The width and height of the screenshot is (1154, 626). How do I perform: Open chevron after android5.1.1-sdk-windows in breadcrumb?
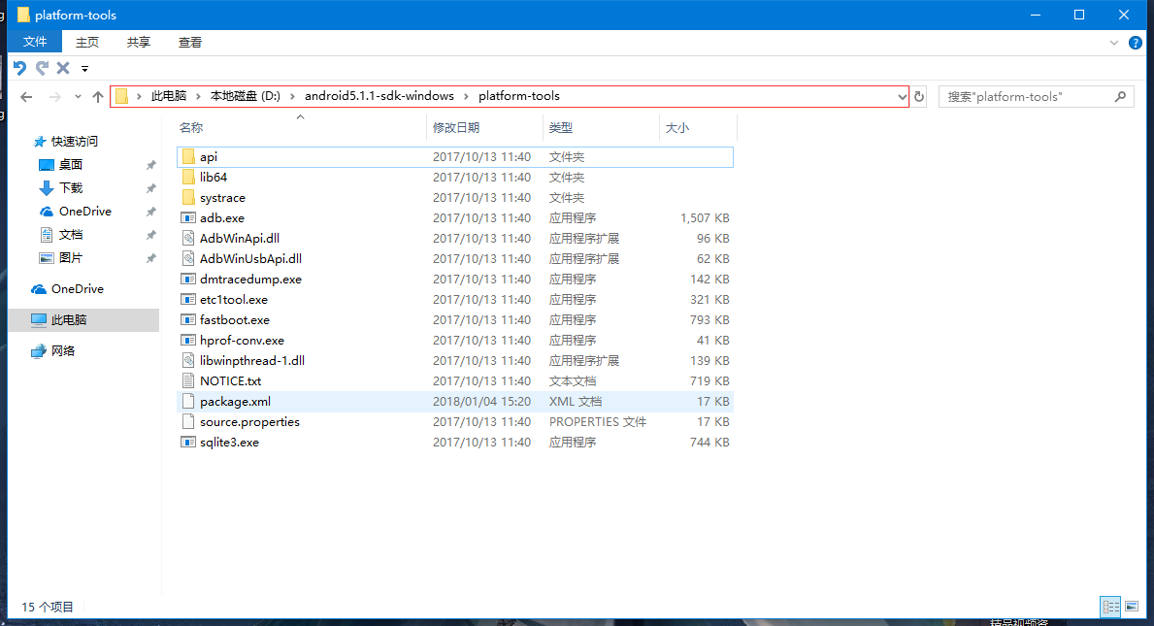pos(466,96)
